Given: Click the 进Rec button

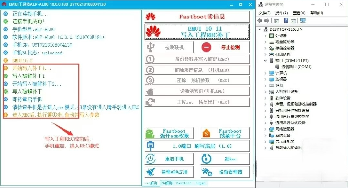Looking at the screenshot, I should [225, 159].
